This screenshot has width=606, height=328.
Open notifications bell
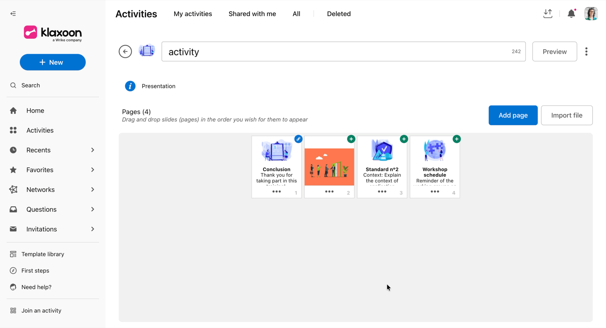click(571, 14)
